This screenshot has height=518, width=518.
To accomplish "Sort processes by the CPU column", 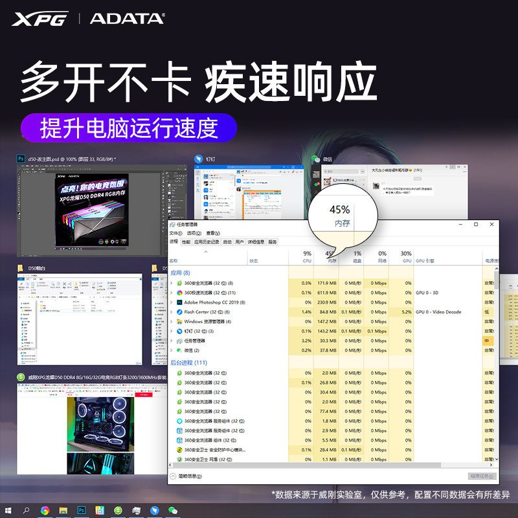I will (301, 256).
